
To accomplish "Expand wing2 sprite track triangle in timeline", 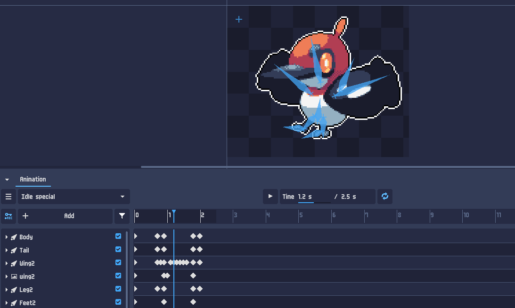I will 136,276.
